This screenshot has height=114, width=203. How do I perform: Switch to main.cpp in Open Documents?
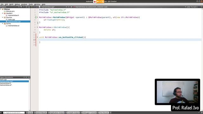(3, 79)
